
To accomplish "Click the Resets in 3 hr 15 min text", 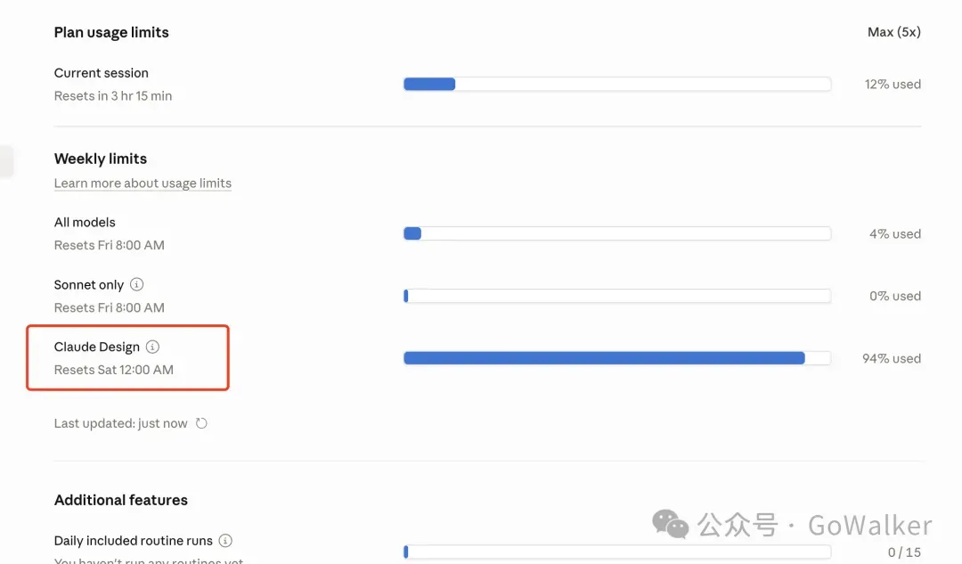I will point(113,96).
